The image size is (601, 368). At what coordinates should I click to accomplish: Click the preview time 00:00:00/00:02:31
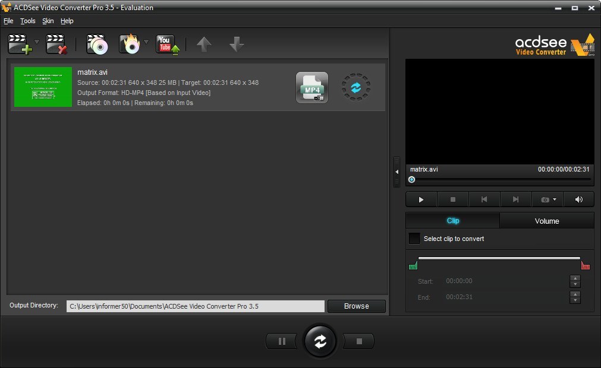pos(564,169)
